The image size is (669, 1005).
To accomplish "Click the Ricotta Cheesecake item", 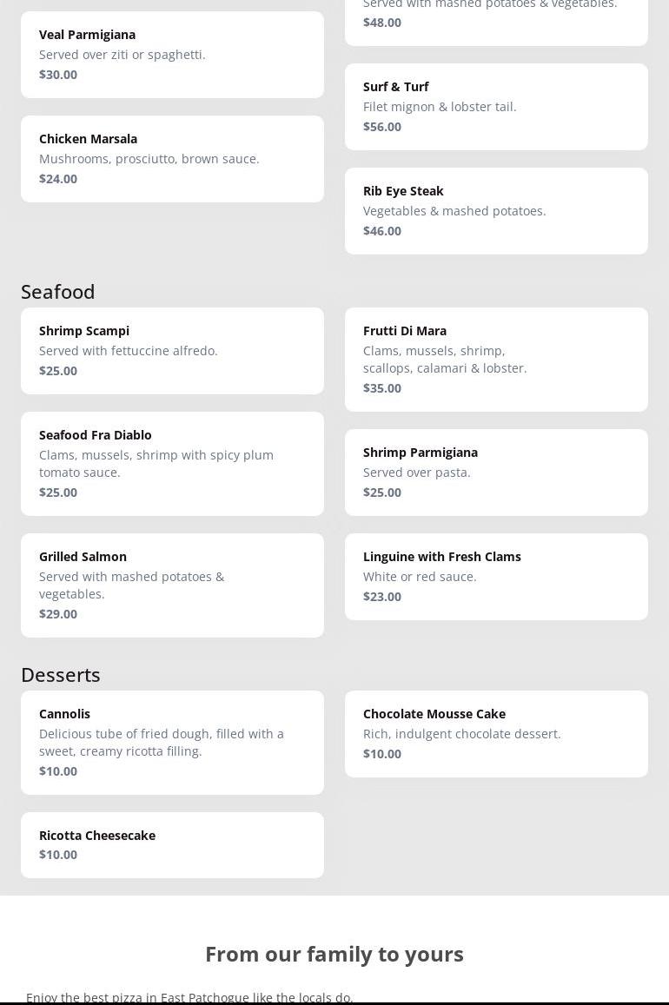I will coord(172,844).
